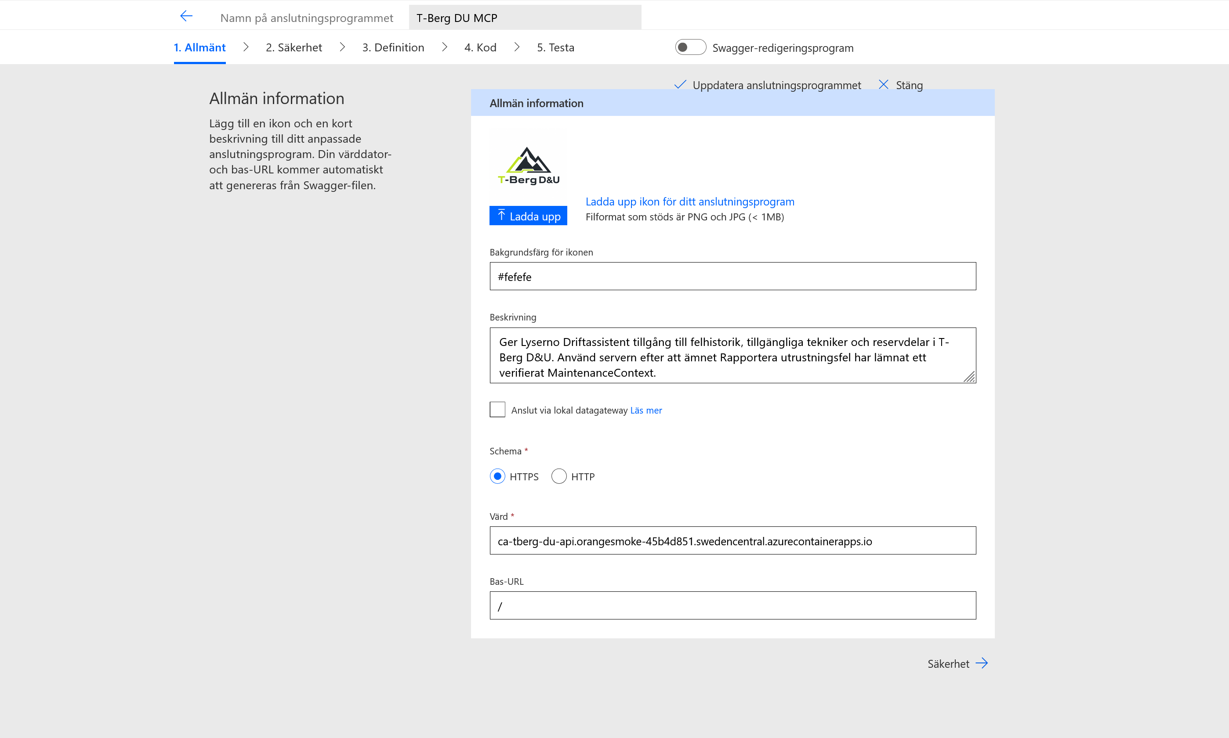
Task: Open Ladda upp ikon för ditt anslutningsprogram link
Action: tap(689, 202)
